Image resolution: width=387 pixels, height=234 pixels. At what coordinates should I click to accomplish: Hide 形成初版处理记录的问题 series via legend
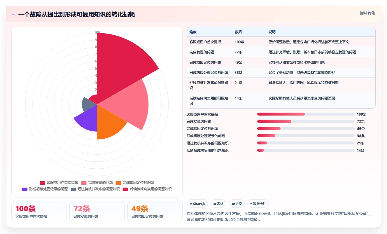coord(45,189)
